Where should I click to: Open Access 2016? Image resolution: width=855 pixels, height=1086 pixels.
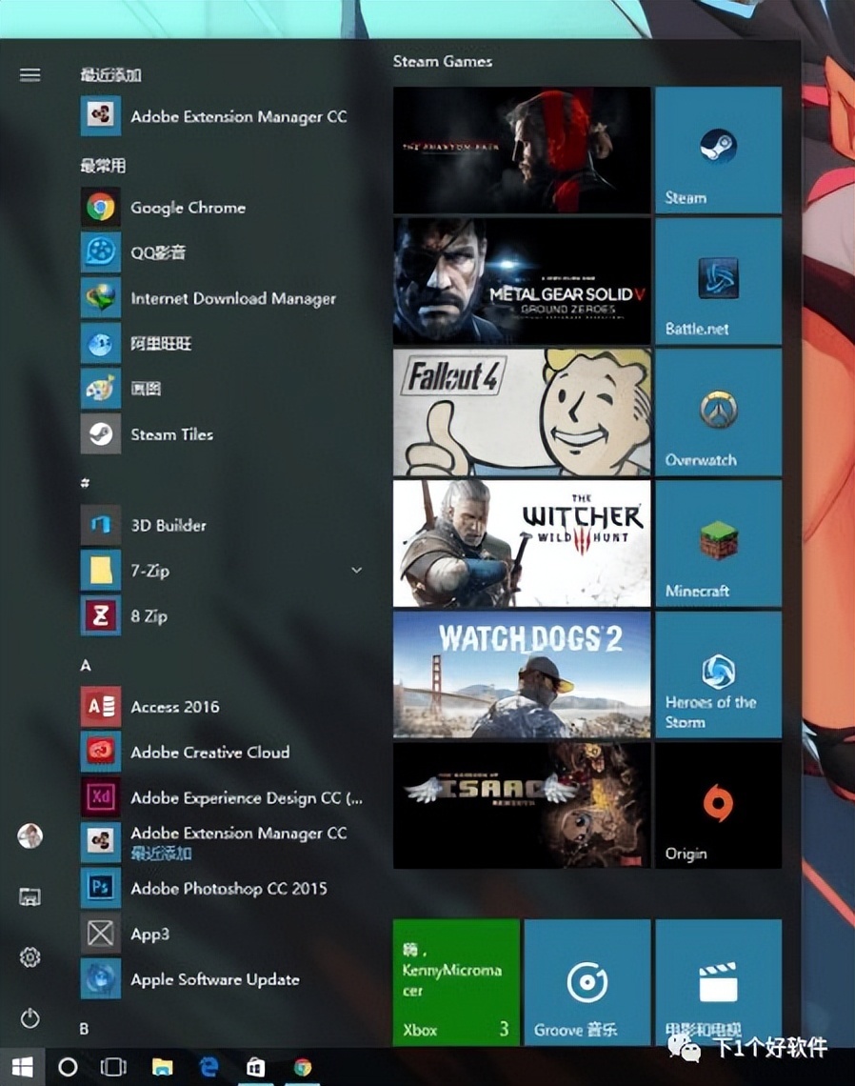pos(222,707)
